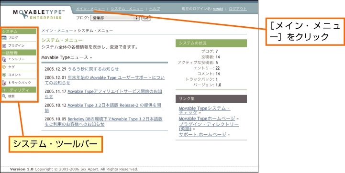Open the ヘルプ link in header
This screenshot has width=345, height=173.
(x=155, y=9)
